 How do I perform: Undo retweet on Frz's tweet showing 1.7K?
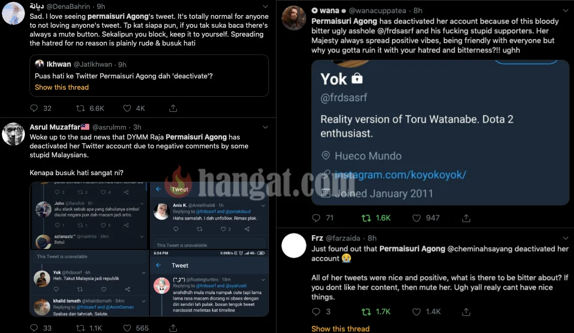coord(366,311)
